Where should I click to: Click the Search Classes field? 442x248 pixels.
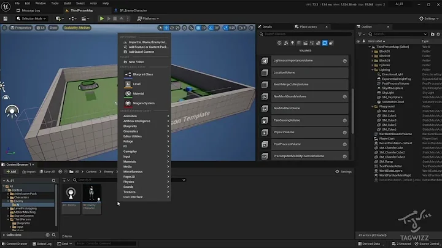(305, 34)
